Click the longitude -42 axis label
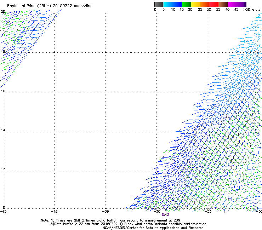The width and height of the screenshot is (262, 230). point(54,212)
